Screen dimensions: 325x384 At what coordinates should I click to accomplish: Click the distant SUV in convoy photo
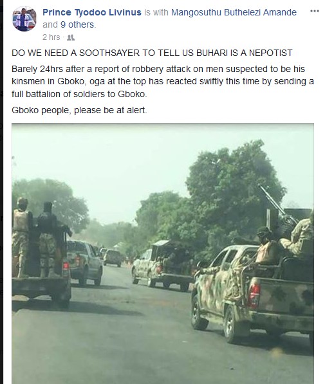[112, 258]
